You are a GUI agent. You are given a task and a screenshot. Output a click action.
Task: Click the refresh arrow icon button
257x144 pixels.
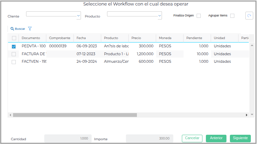click(249, 16)
